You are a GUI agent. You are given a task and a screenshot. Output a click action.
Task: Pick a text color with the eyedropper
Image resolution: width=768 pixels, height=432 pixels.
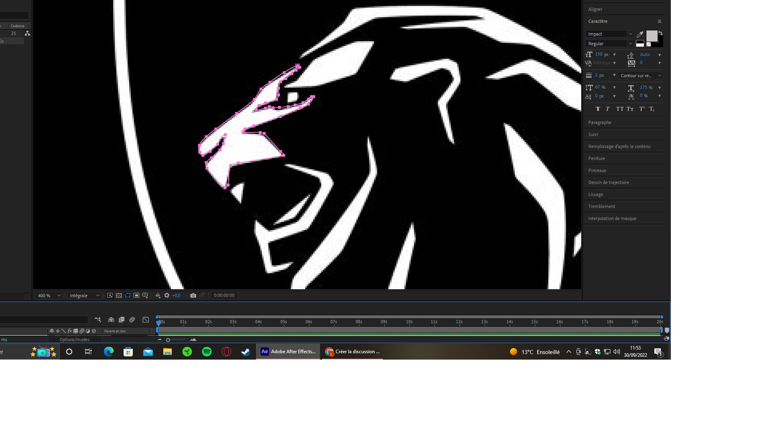[x=640, y=34]
